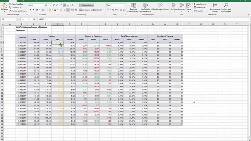Toggle center text alignment
251x141 pixels.
pos(65,10)
